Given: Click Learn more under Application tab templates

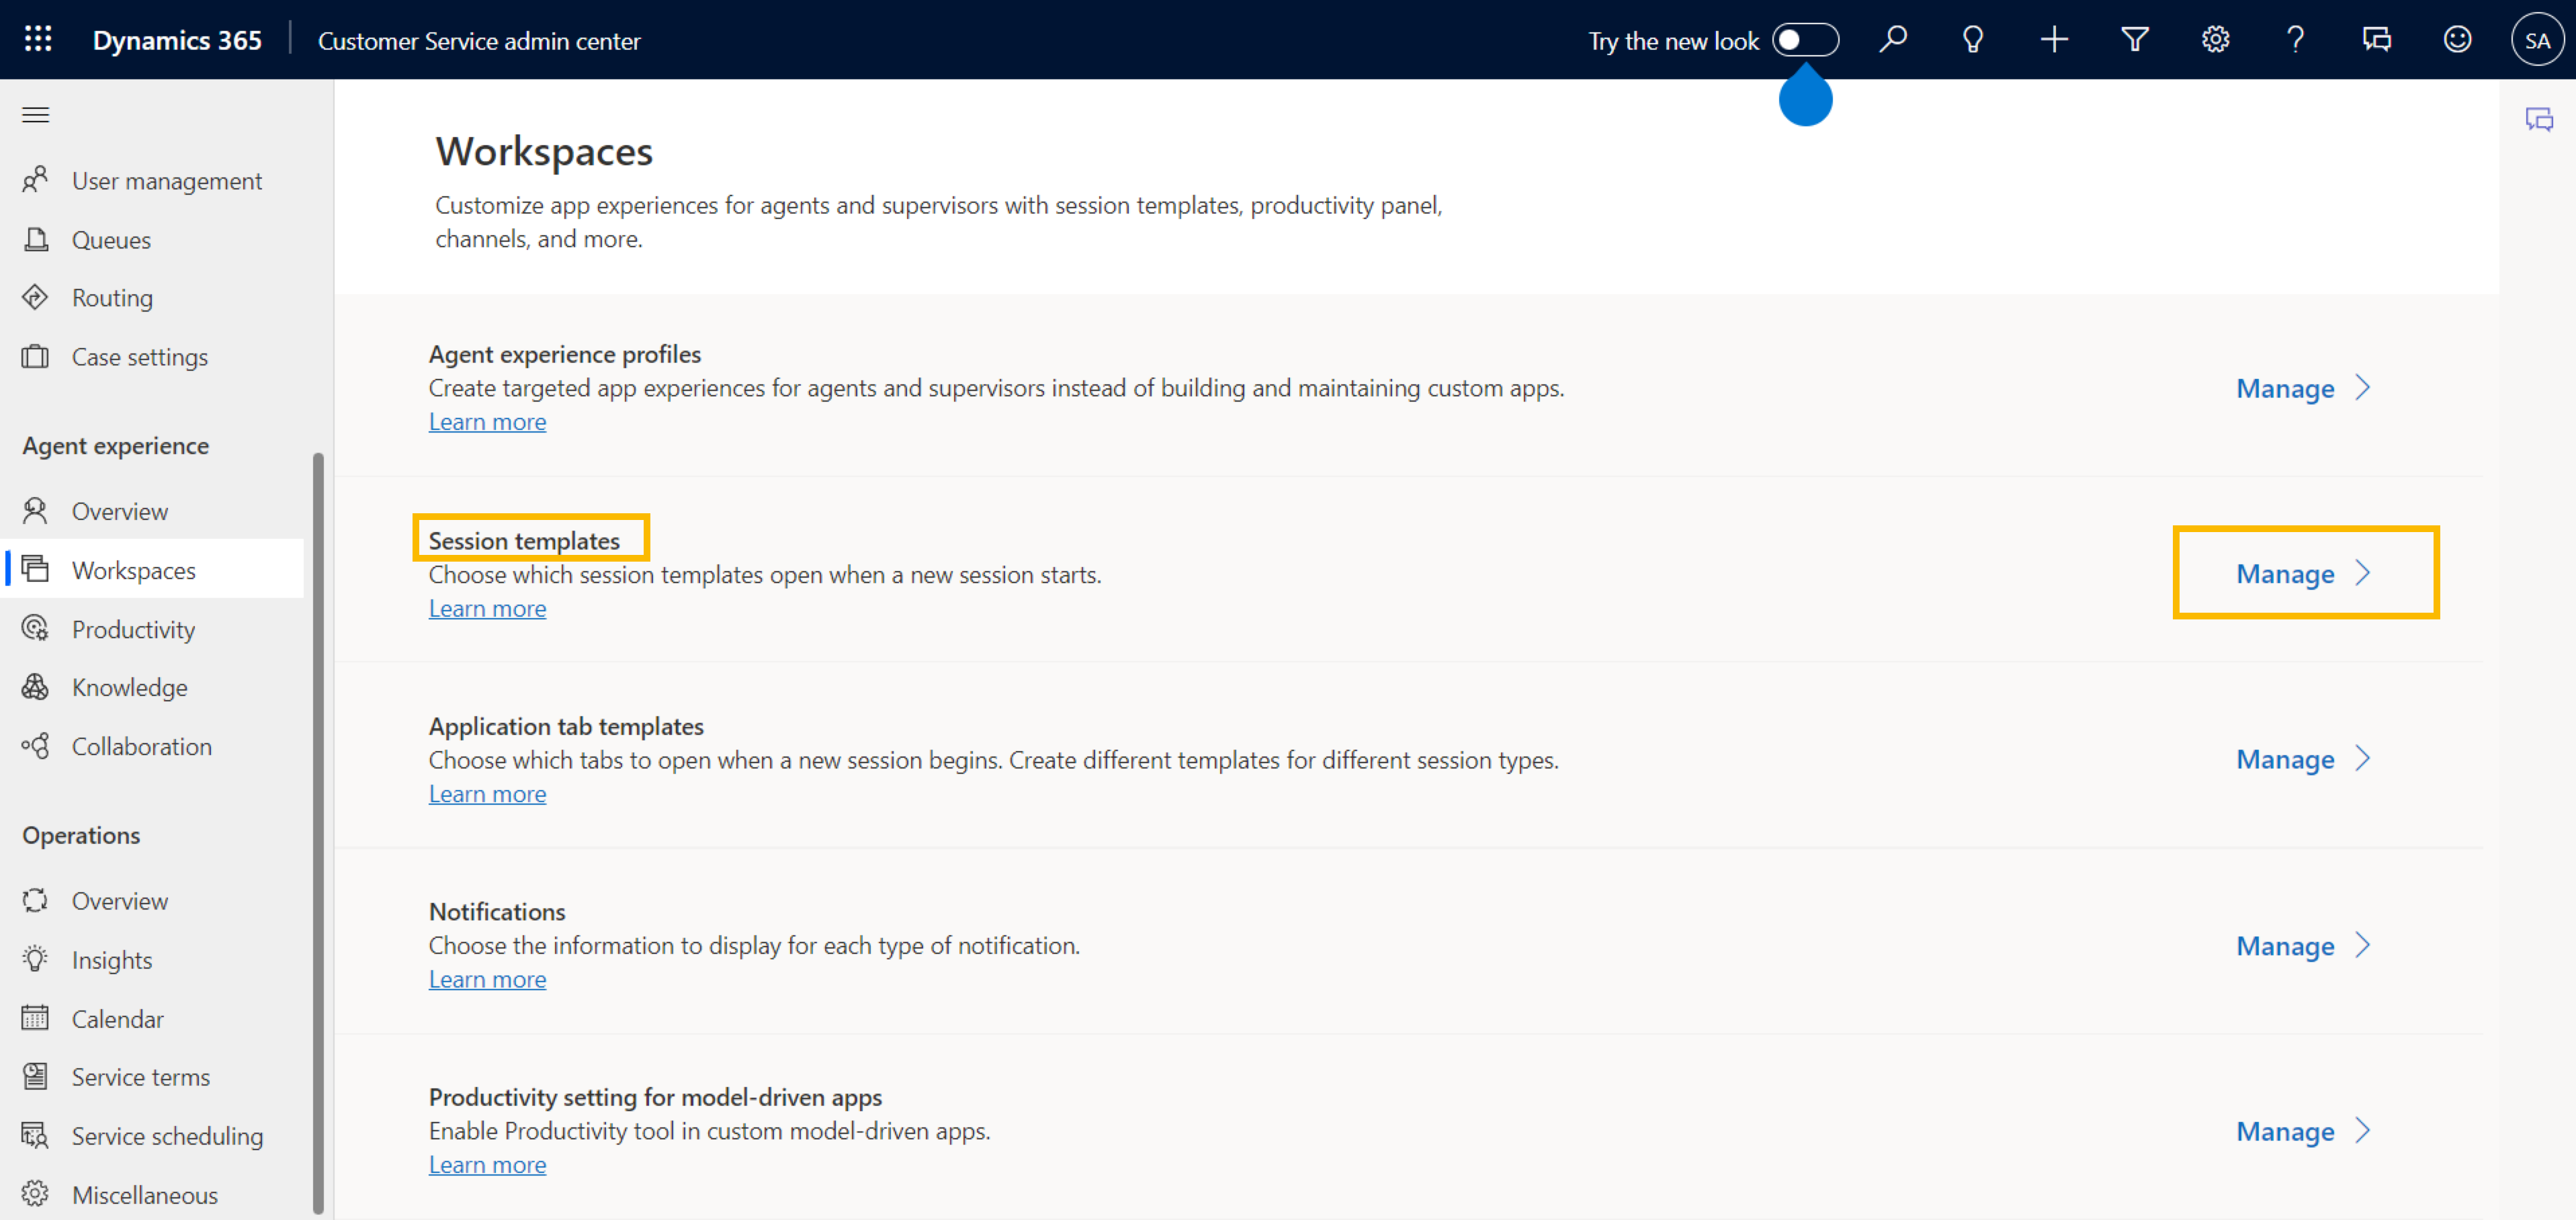Looking at the screenshot, I should click(487, 794).
